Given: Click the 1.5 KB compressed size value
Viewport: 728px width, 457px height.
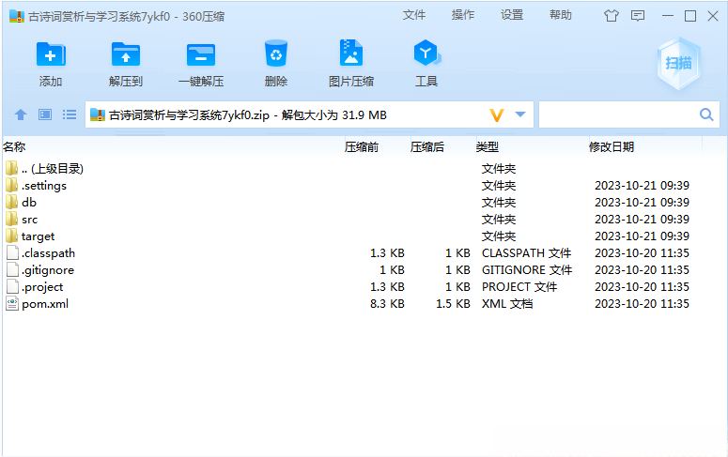Looking at the screenshot, I should tap(453, 303).
